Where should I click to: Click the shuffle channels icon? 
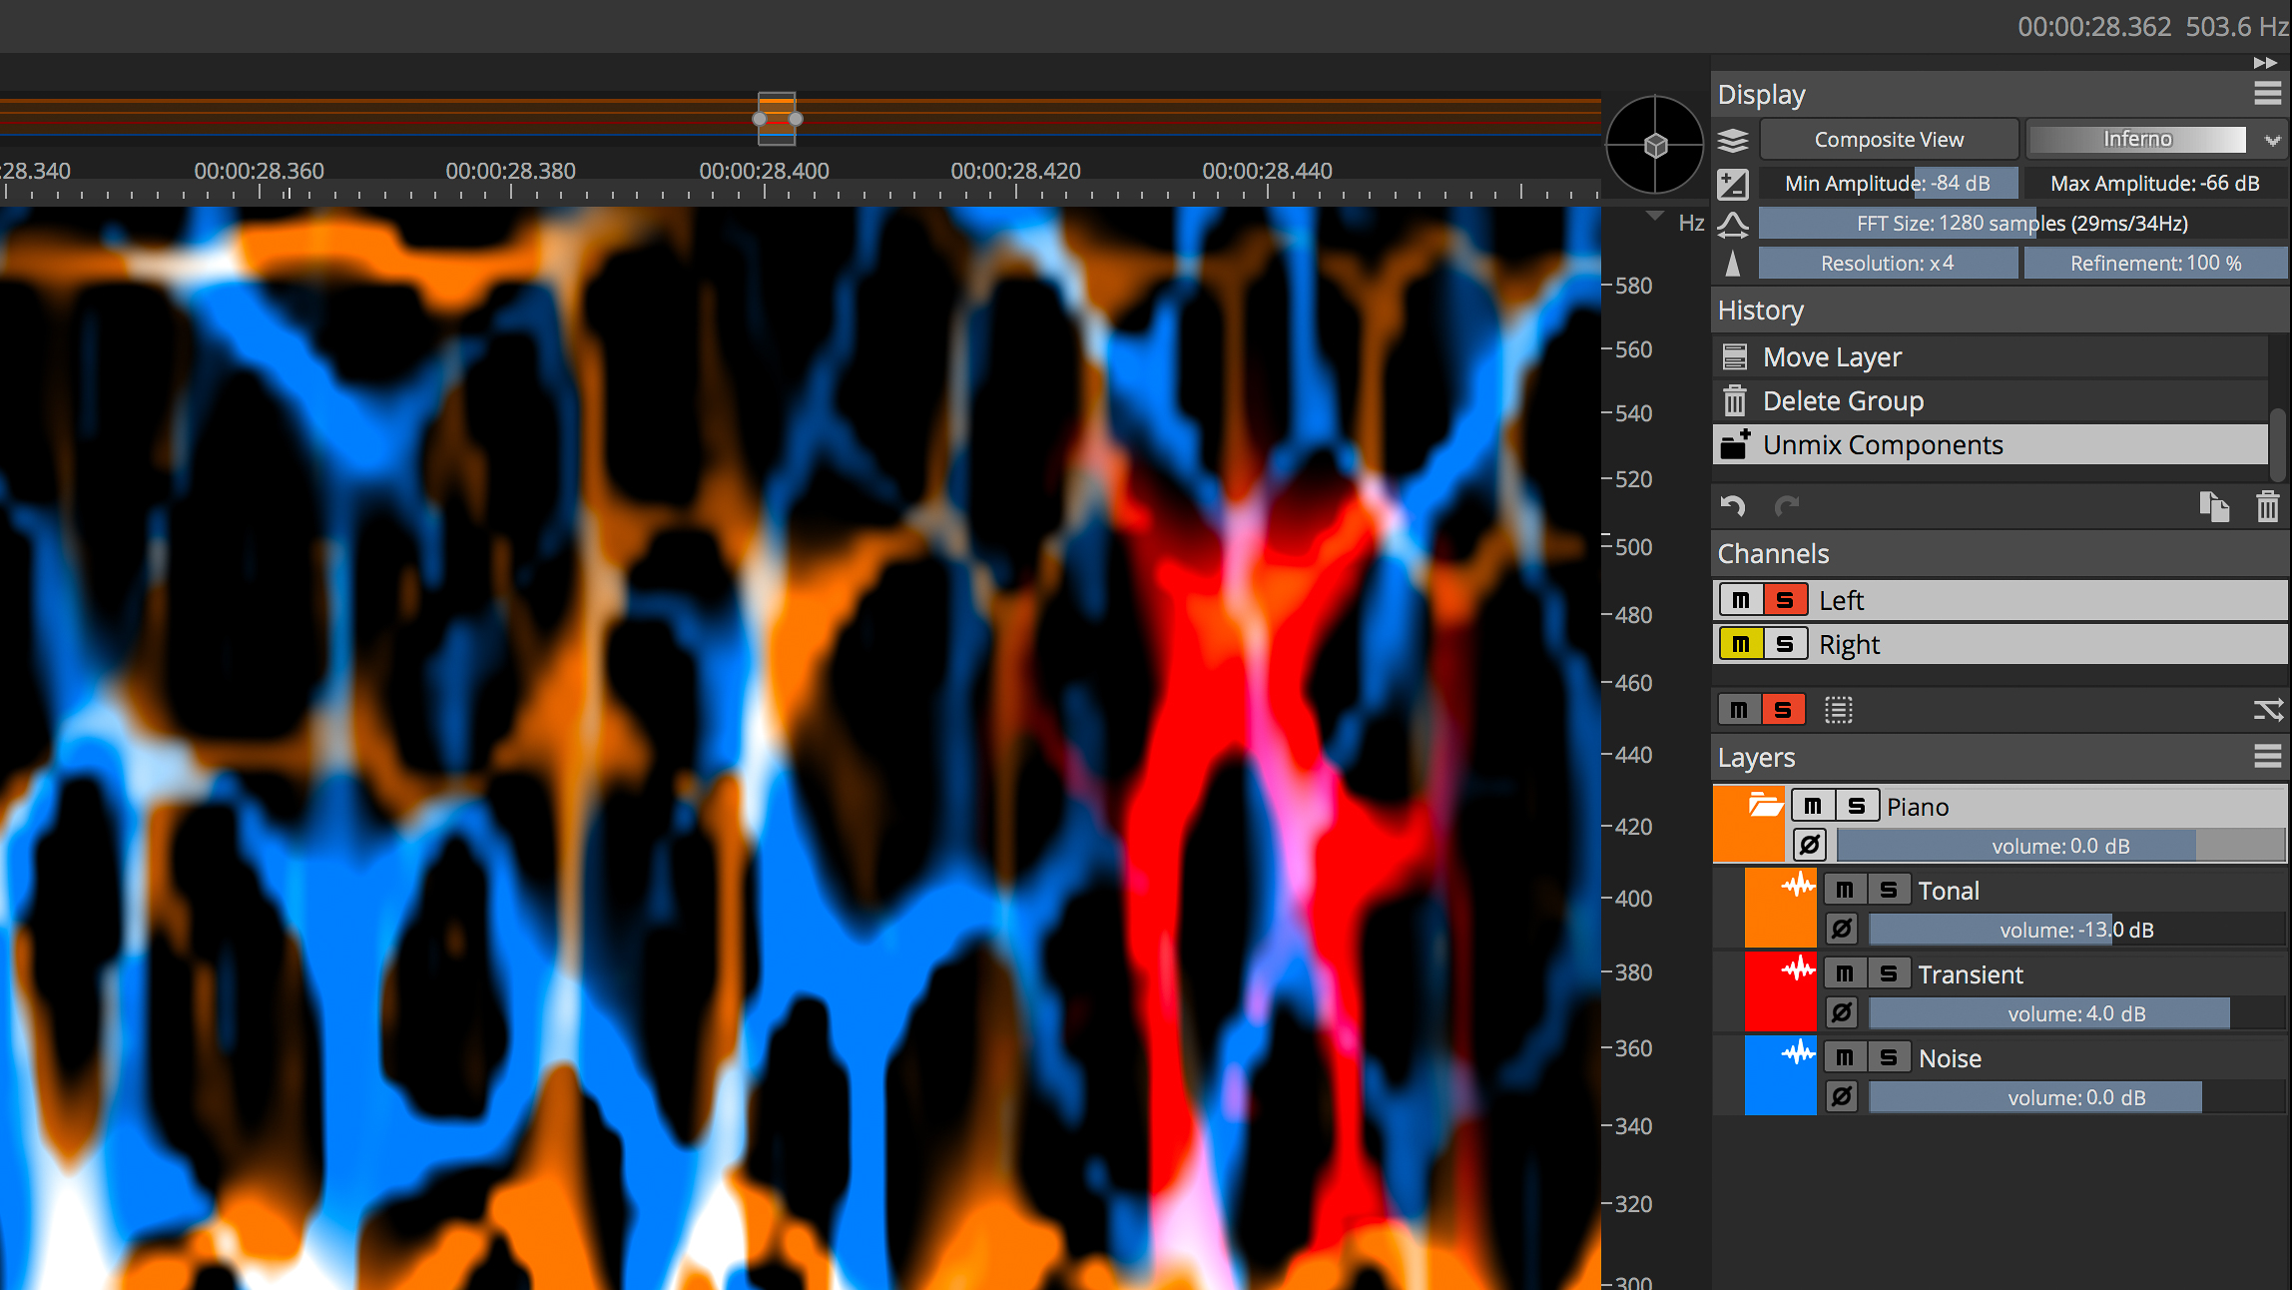click(2267, 710)
